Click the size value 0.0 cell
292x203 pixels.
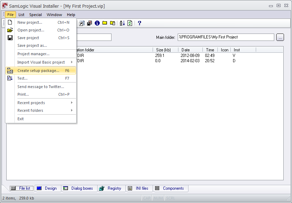pyautogui.click(x=158, y=61)
